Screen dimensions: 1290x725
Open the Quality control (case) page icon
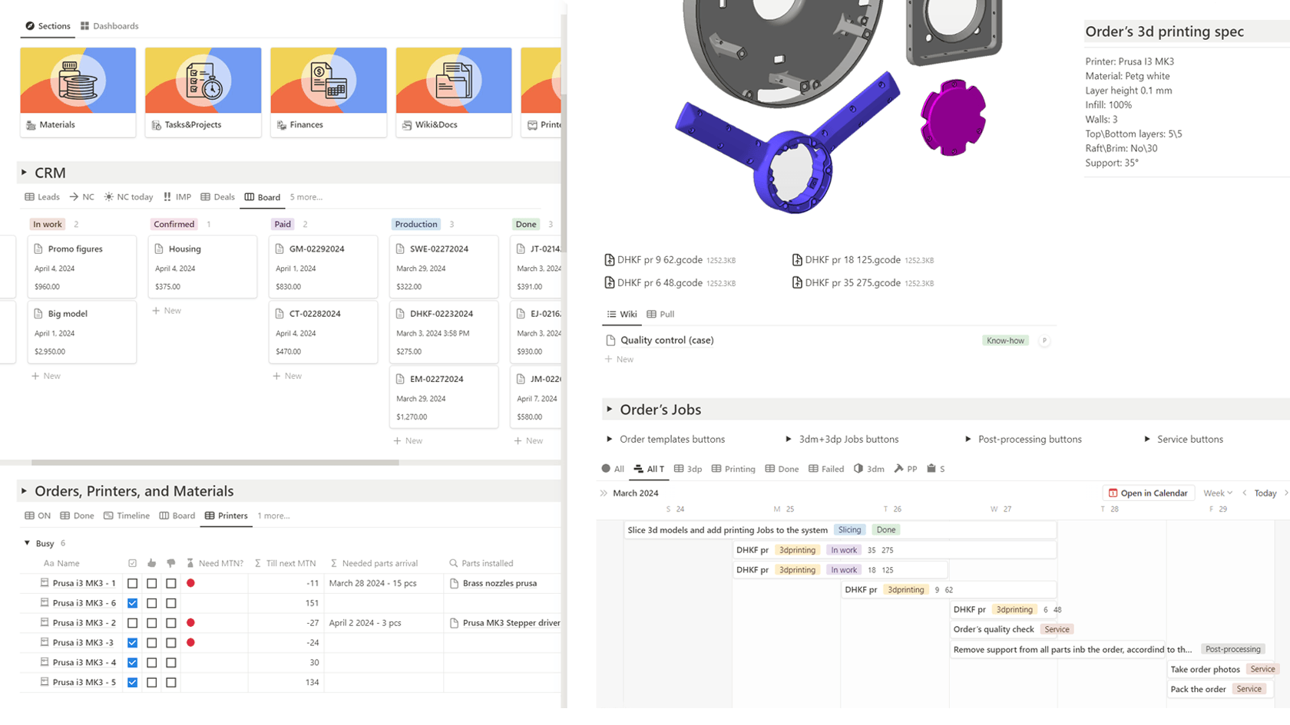(x=610, y=341)
